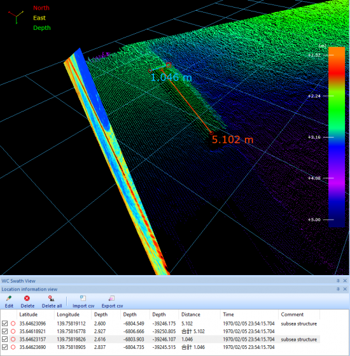
Task: Pin the Location information view panel
Action: coord(338,289)
